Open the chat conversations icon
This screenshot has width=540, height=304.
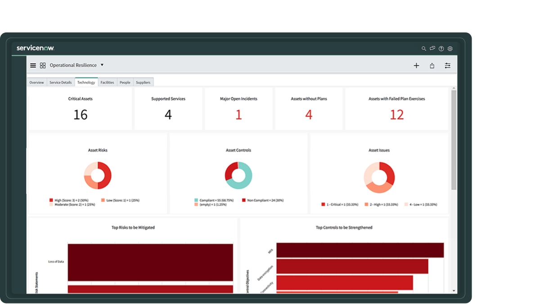[x=432, y=48]
